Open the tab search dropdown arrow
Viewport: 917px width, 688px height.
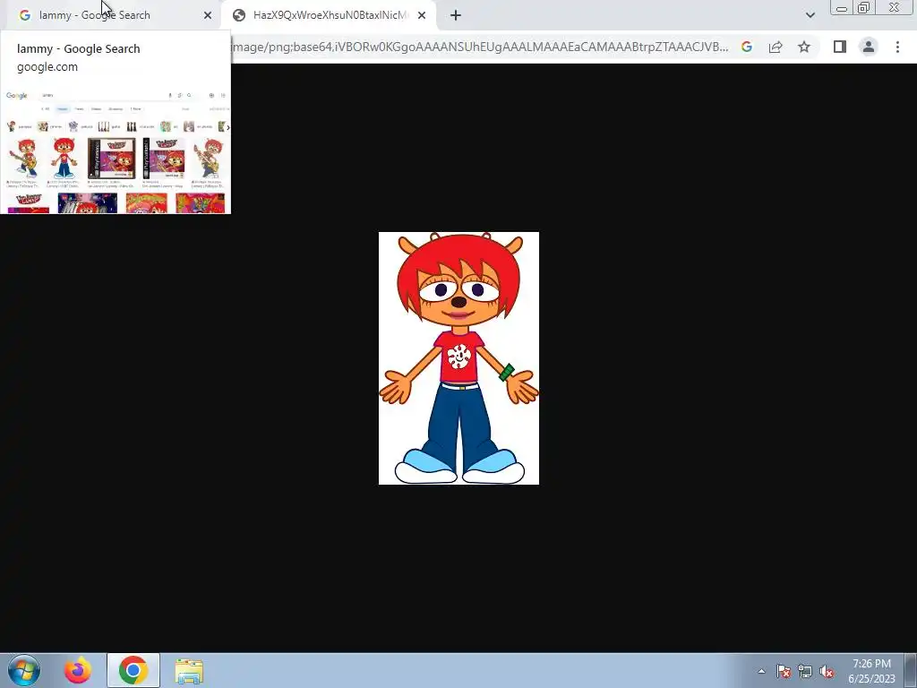810,15
